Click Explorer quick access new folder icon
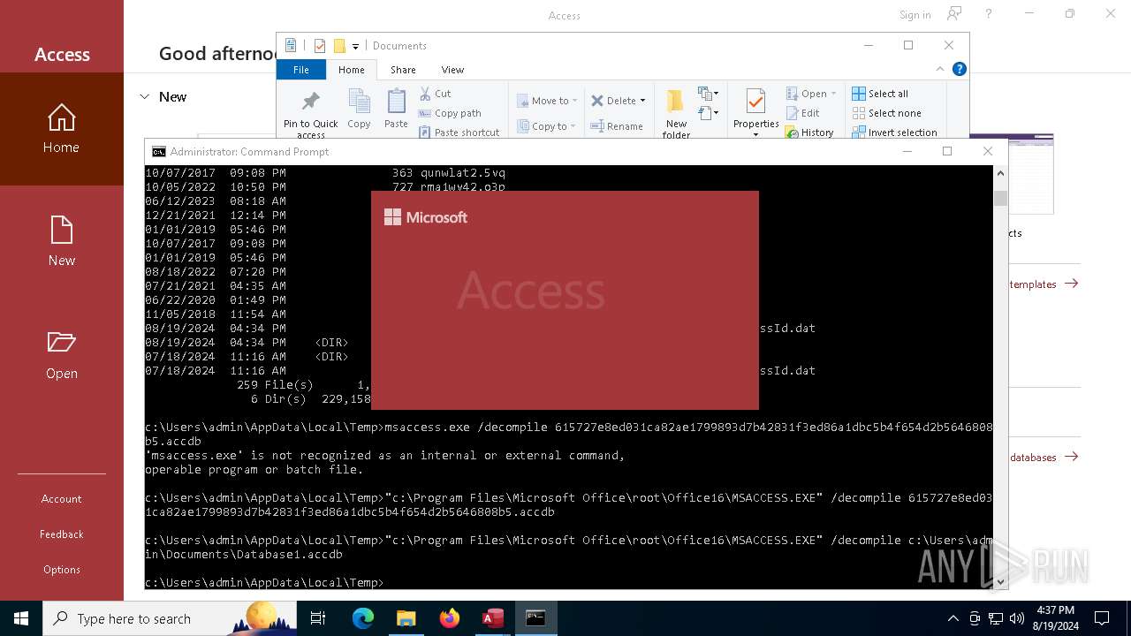Viewport: 1131px width, 636px height. coord(339,46)
